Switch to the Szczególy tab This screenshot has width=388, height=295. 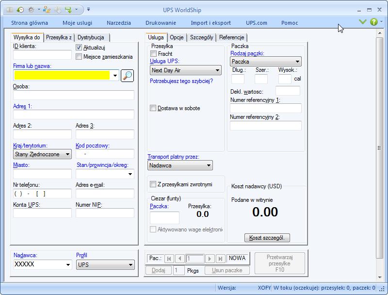coord(201,37)
